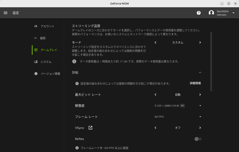239x152 pixels.
Task: Expand the Seri2024 account dropdown arrow
Action: pyautogui.click(x=233, y=13)
